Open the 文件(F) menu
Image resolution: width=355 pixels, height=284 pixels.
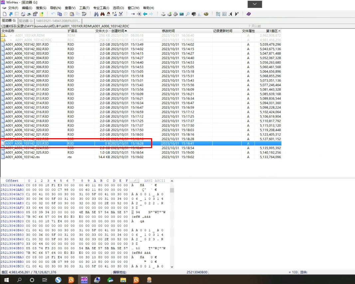click(x=13, y=8)
